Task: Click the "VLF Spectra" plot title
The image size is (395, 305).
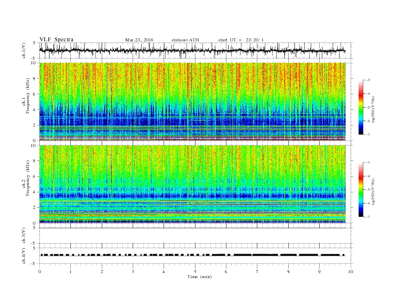Action: tap(56, 39)
